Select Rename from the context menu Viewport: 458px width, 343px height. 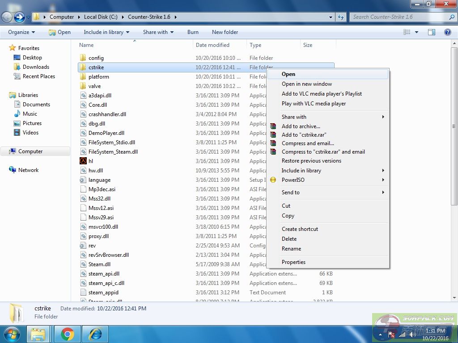point(291,249)
